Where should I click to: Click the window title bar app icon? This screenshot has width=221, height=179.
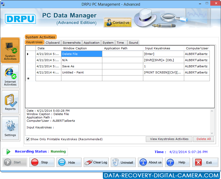click(3, 4)
